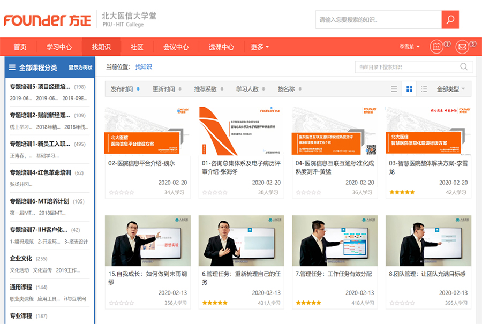The image size is (482, 324).
Task: Open category 专题培训2-赋能新经理...
Action: click(x=40, y=115)
